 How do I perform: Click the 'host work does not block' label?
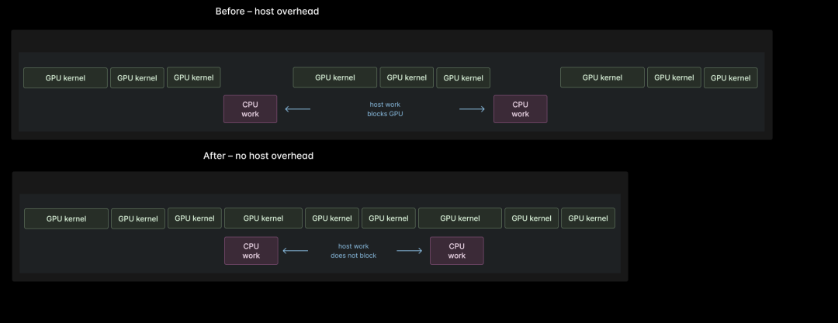click(353, 251)
